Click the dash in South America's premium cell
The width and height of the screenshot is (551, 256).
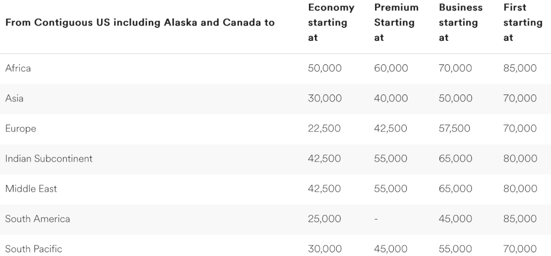pyautogui.click(x=377, y=218)
